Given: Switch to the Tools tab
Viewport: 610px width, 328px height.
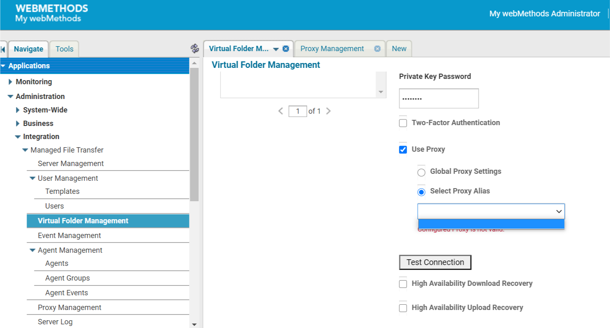Looking at the screenshot, I should click(64, 49).
